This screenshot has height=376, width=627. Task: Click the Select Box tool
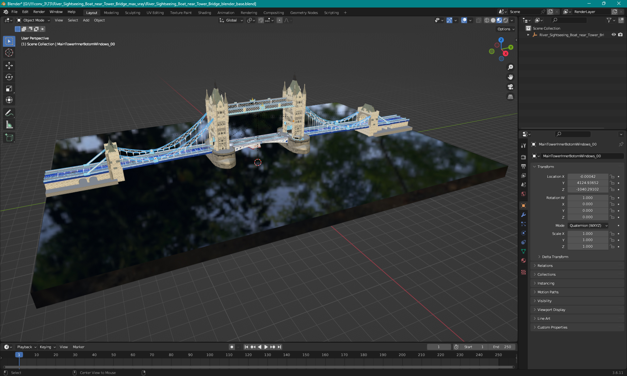tap(9, 41)
